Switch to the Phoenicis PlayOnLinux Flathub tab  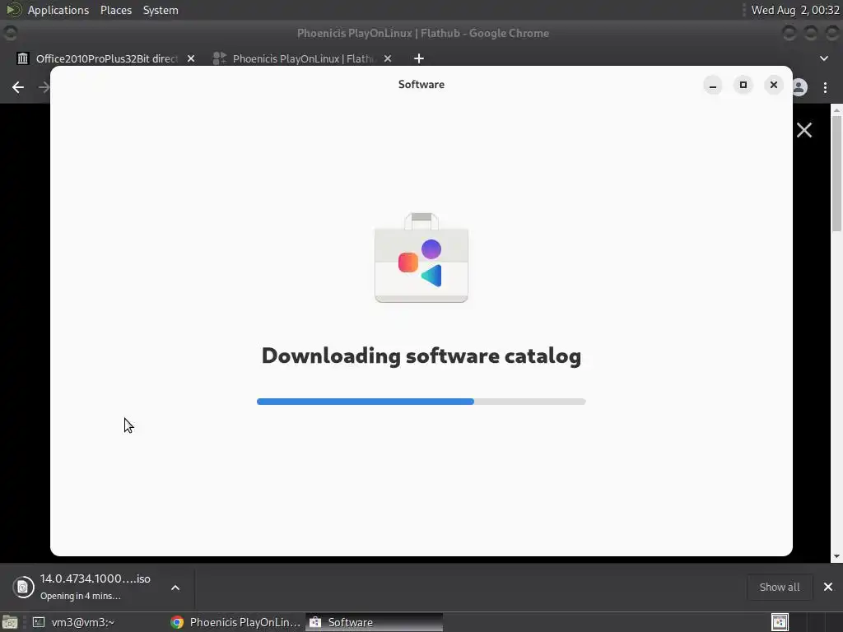click(303, 58)
